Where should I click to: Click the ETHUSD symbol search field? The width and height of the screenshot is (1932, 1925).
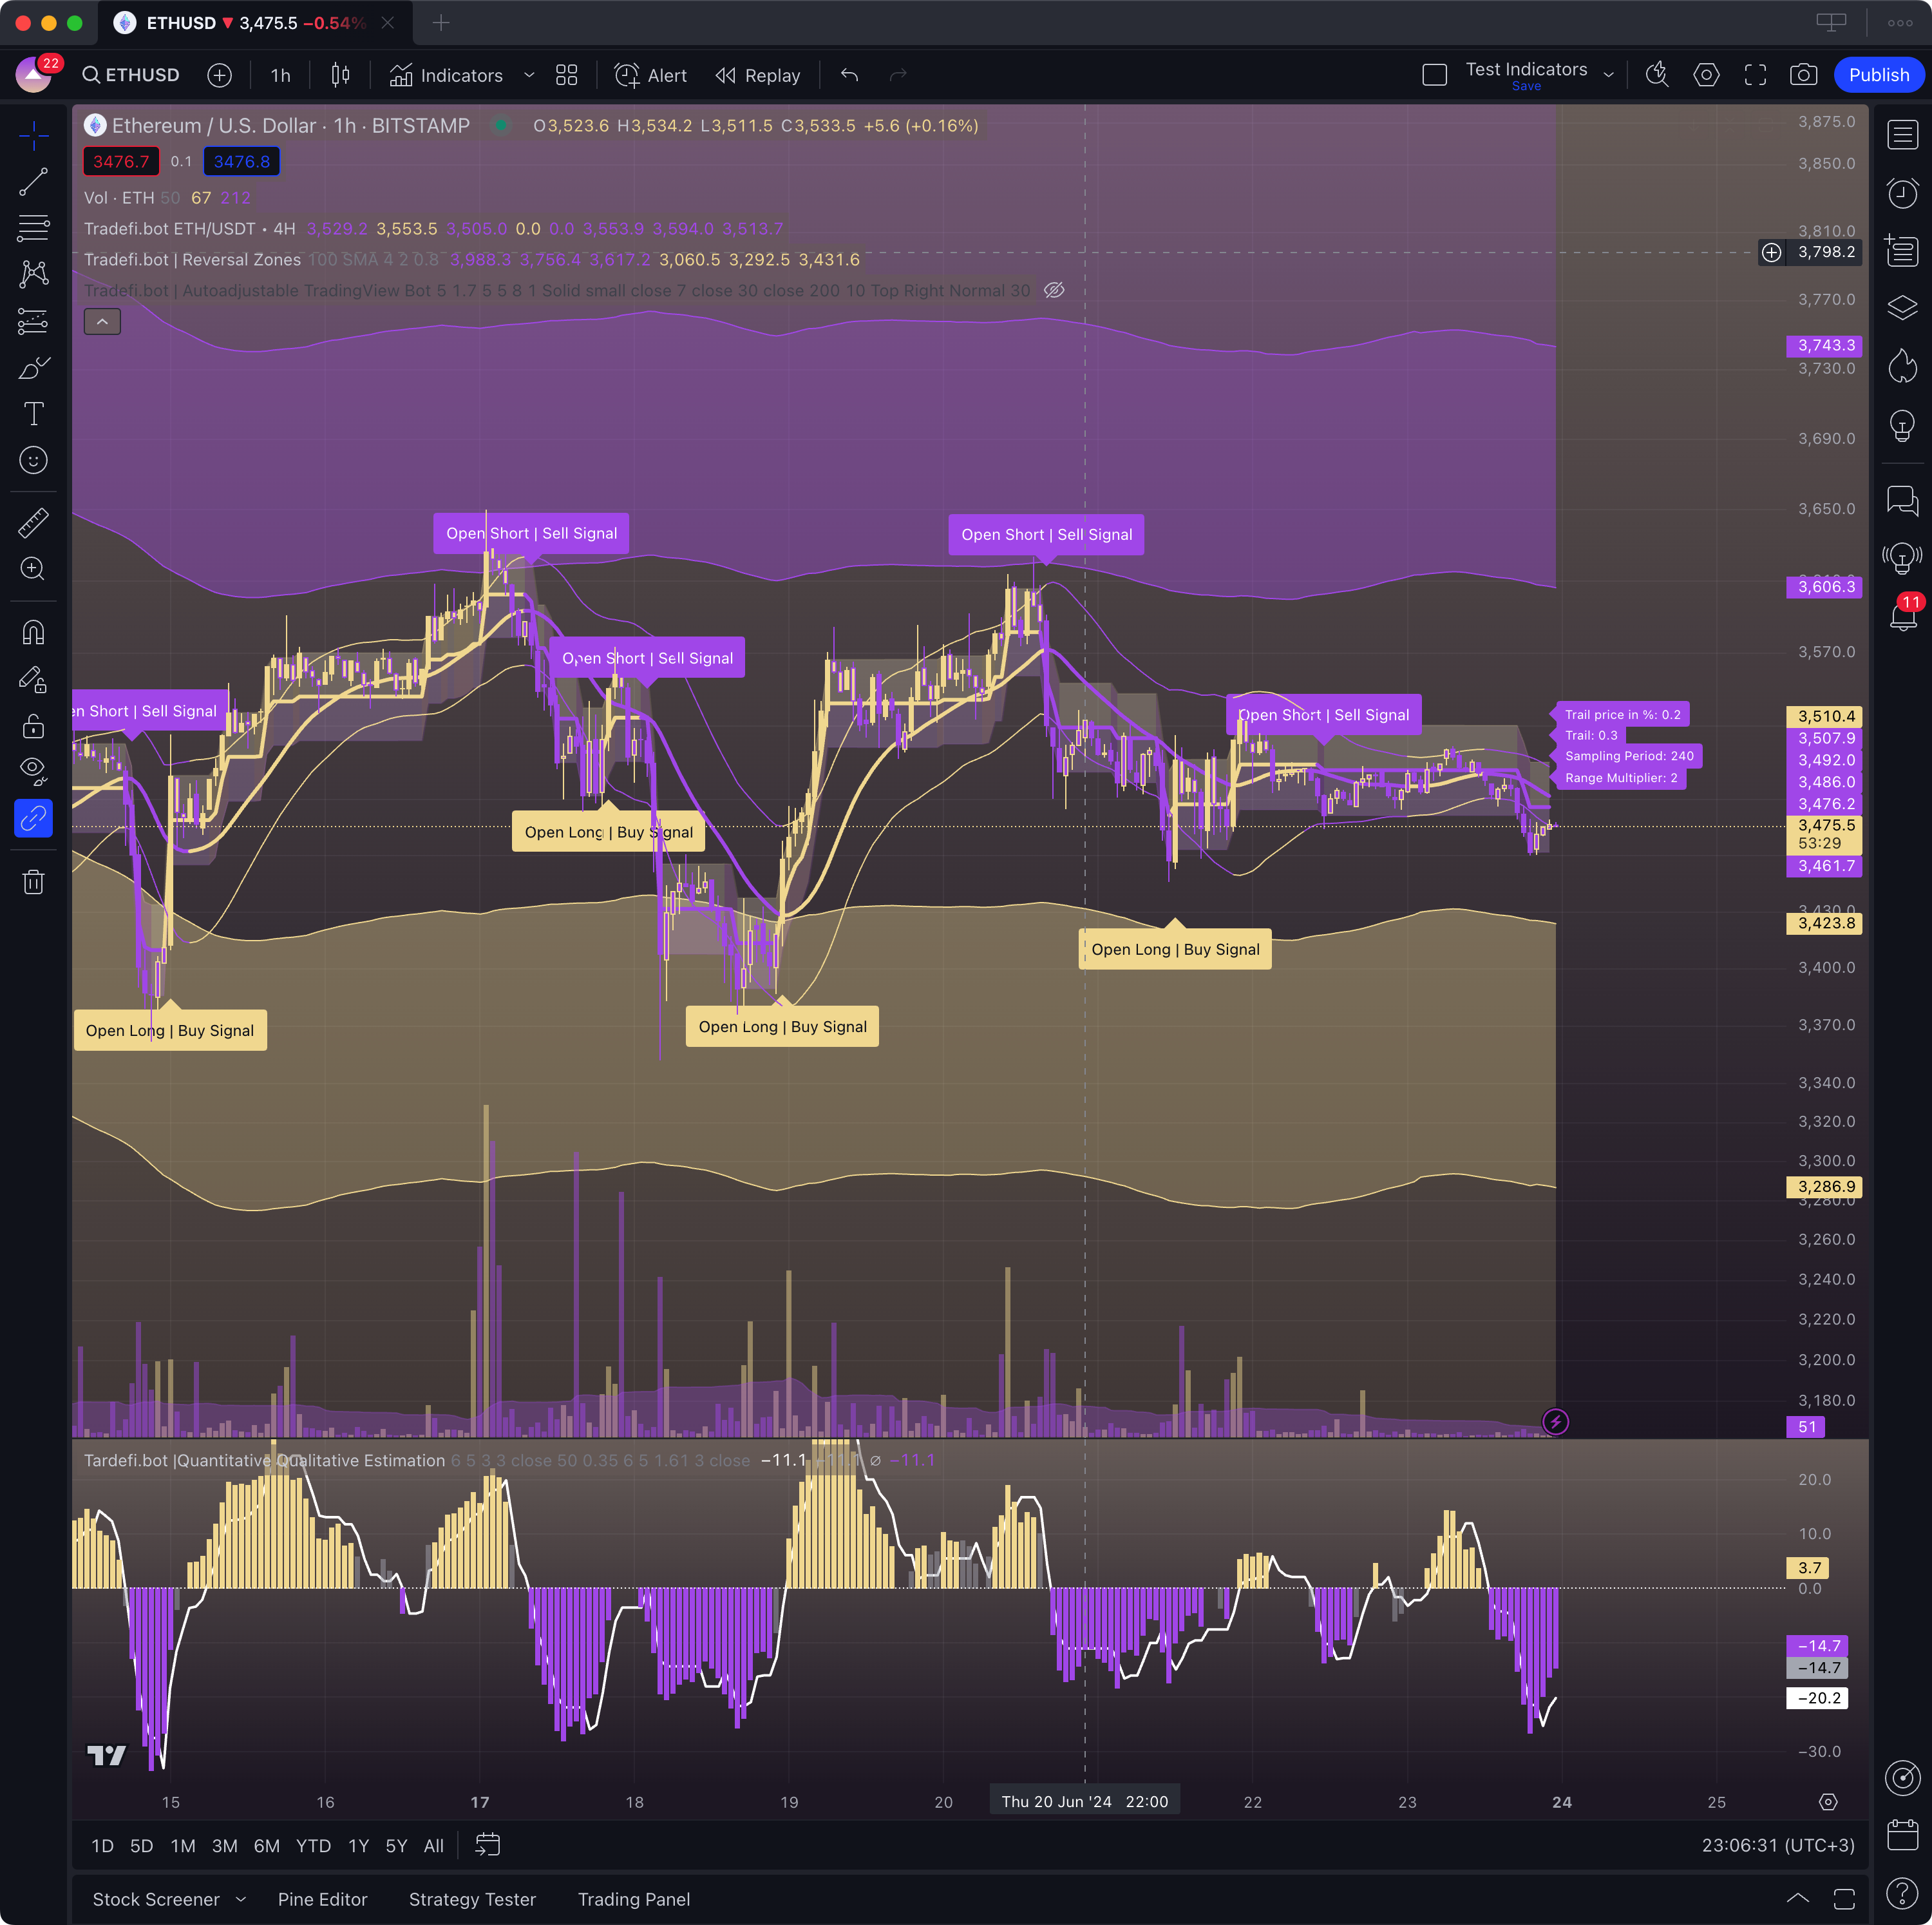tap(131, 75)
